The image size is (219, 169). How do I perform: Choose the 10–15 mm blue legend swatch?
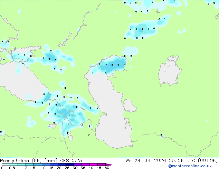[46, 165]
